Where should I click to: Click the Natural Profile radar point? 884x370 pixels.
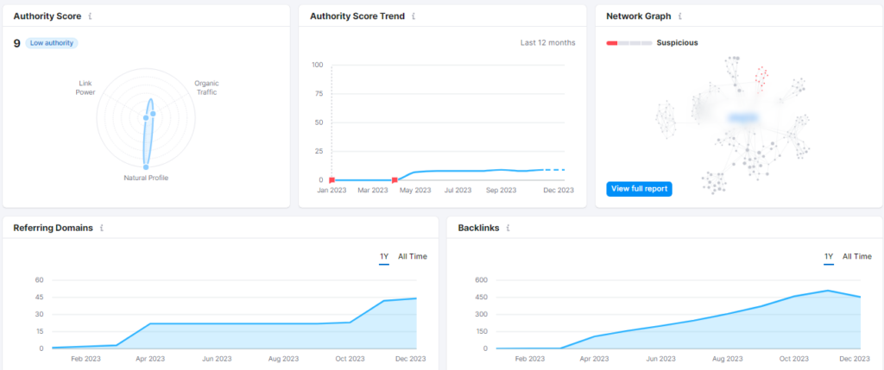tap(145, 166)
